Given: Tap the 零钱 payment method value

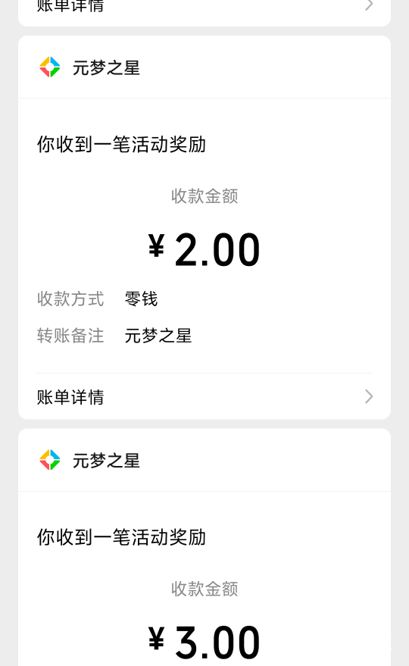Looking at the screenshot, I should [141, 299].
